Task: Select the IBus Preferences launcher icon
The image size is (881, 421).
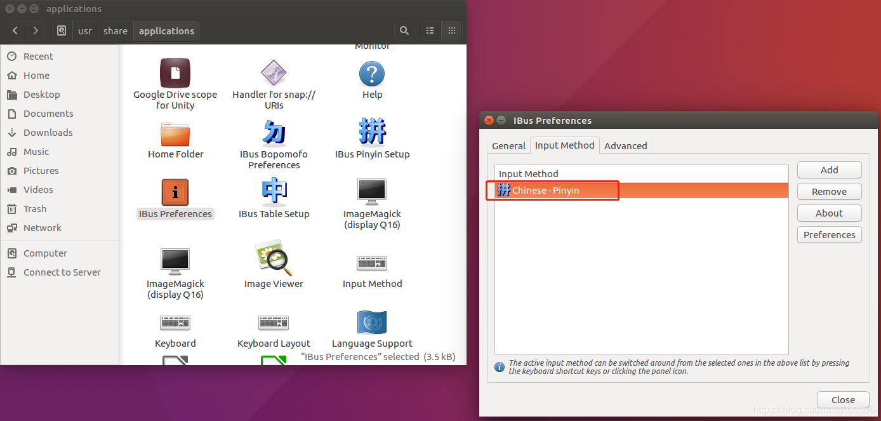Action: pyautogui.click(x=175, y=192)
